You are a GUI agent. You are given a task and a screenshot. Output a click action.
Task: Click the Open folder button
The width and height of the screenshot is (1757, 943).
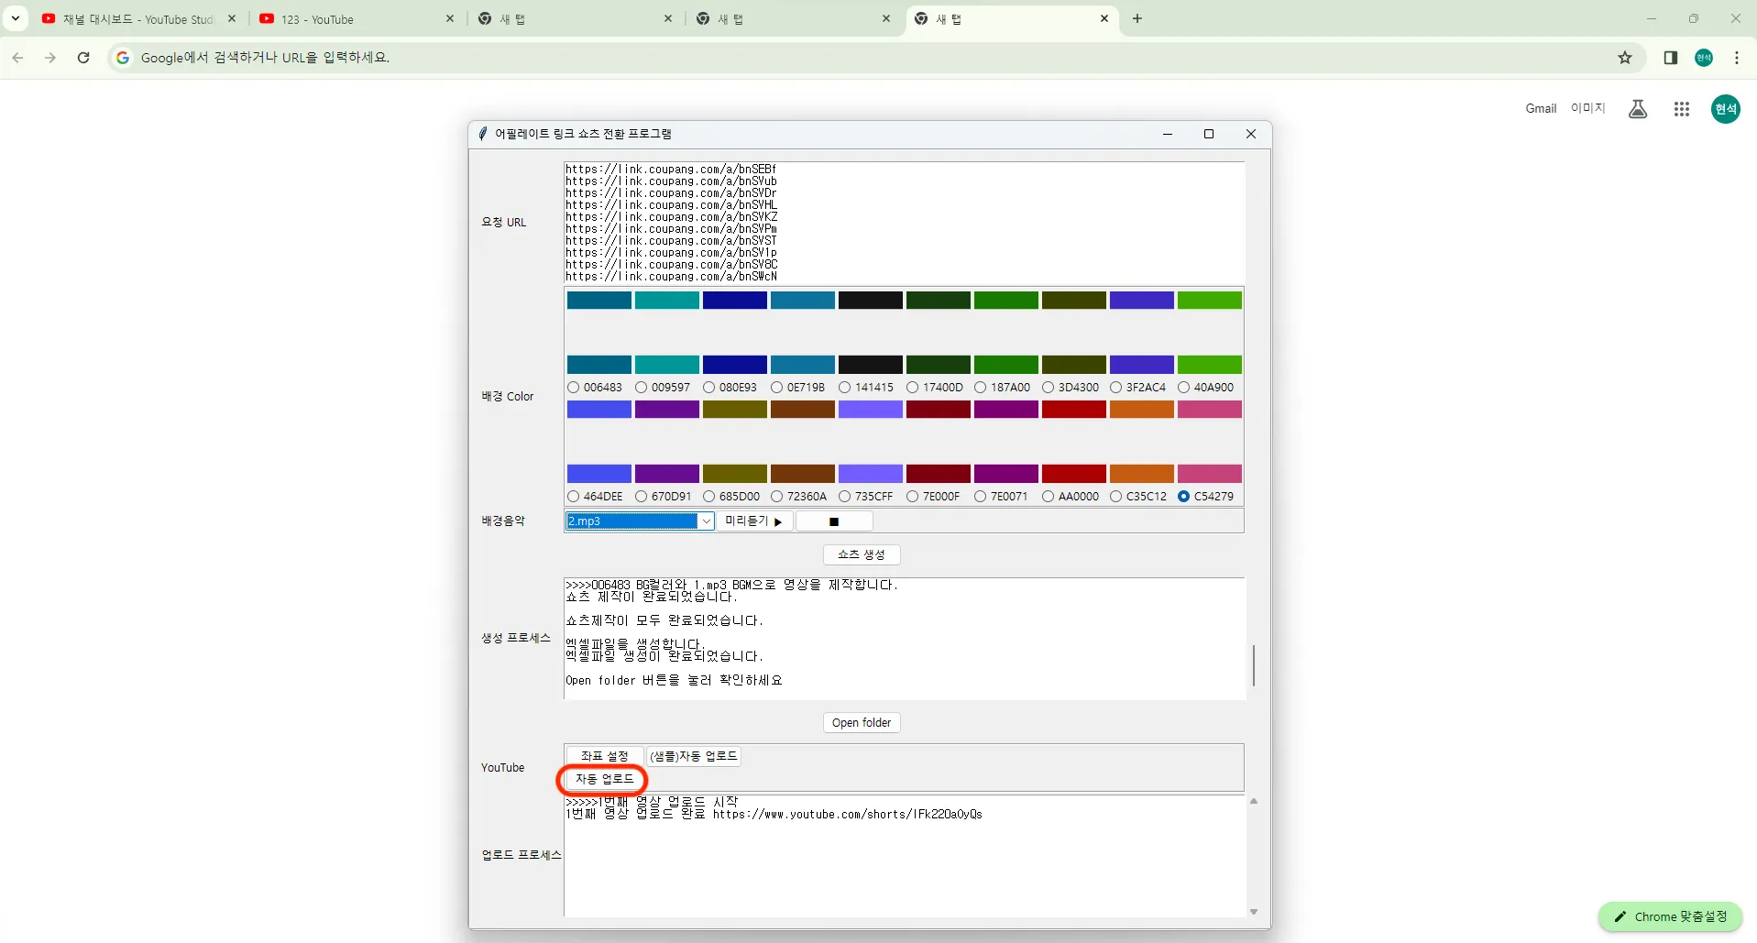pyautogui.click(x=862, y=723)
